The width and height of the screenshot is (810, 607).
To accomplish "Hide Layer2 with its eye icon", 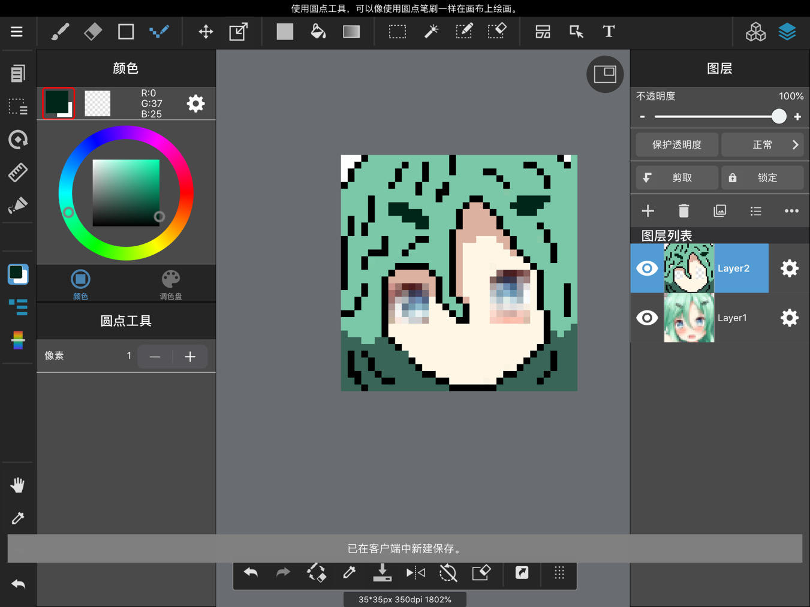I will click(647, 268).
